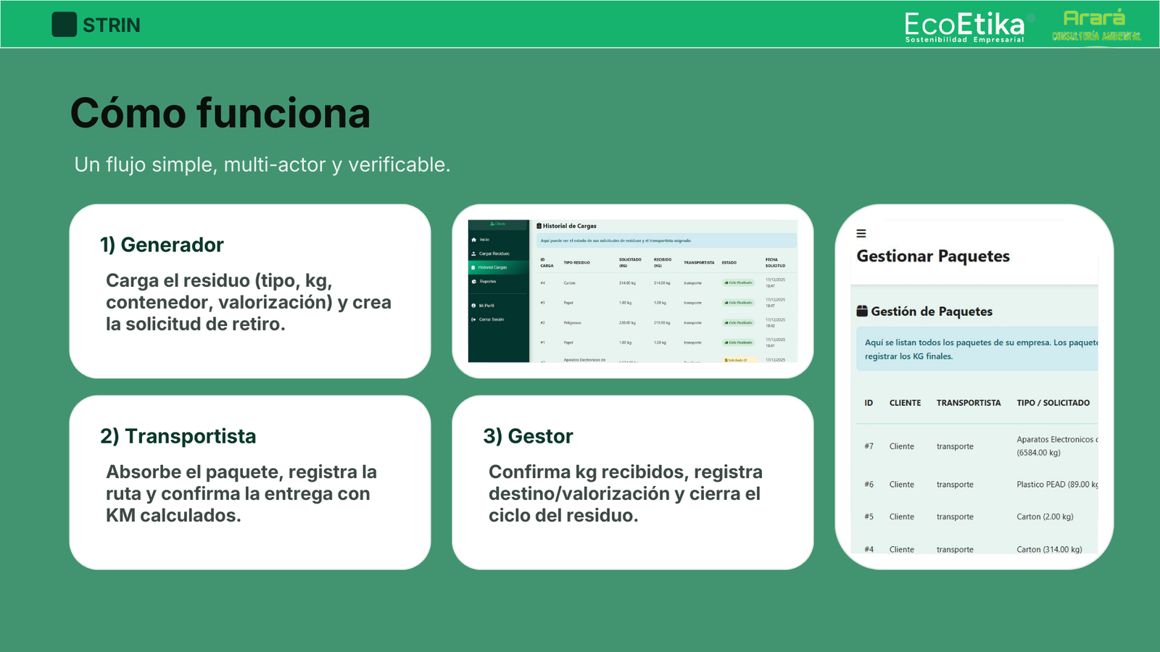
Task: Click the clipboard icon beside Historial de Cargas
Action: pos(539,226)
